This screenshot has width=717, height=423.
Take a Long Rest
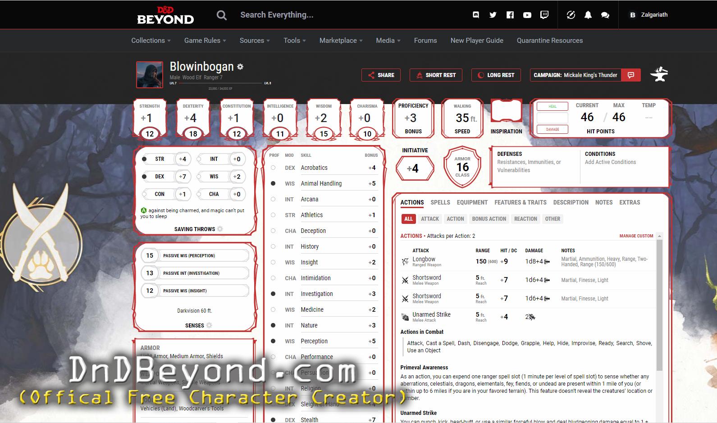tap(496, 75)
